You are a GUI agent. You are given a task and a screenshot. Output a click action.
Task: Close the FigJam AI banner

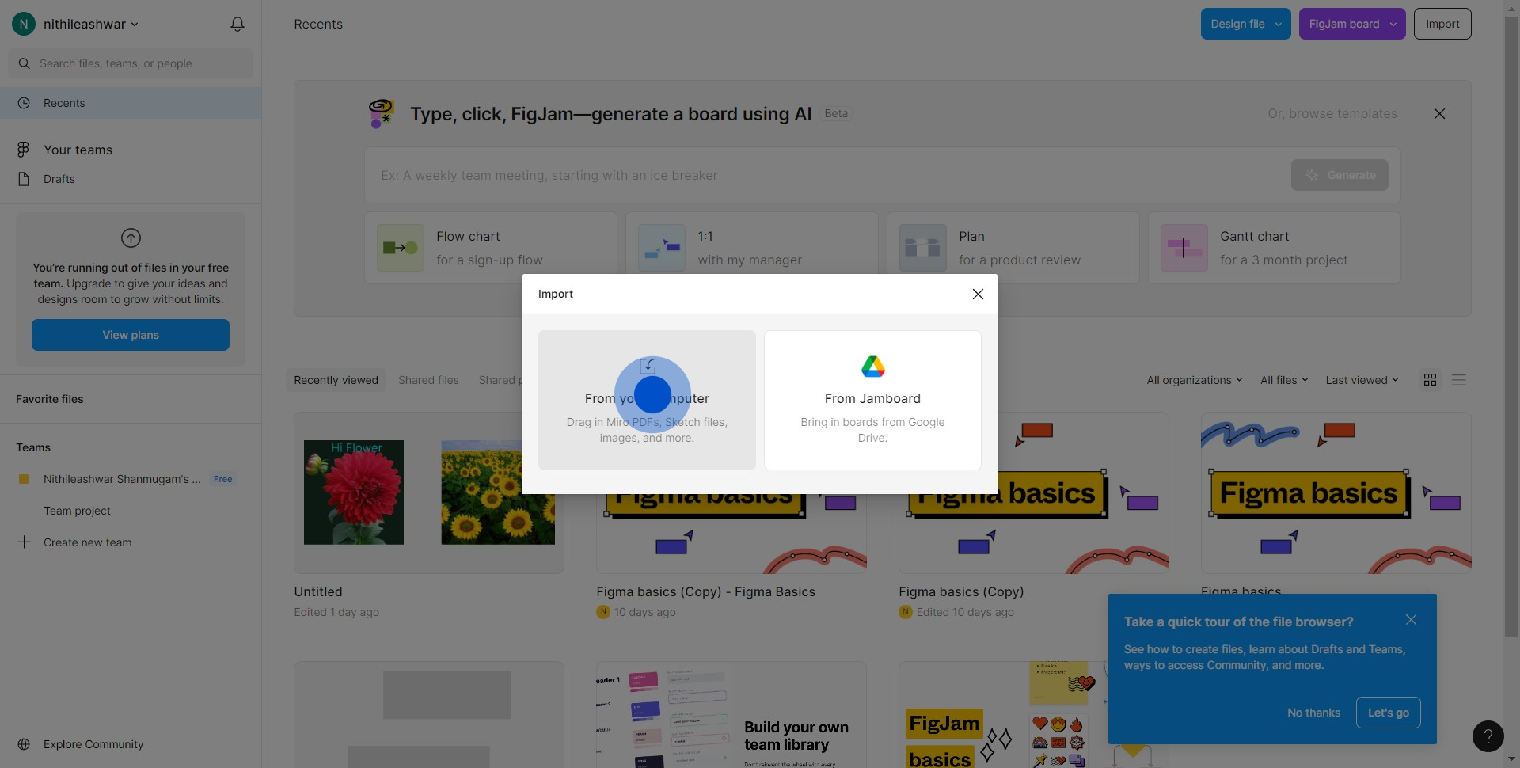1439,114
